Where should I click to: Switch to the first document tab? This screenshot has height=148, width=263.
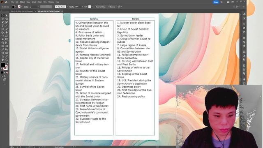pos(22,11)
